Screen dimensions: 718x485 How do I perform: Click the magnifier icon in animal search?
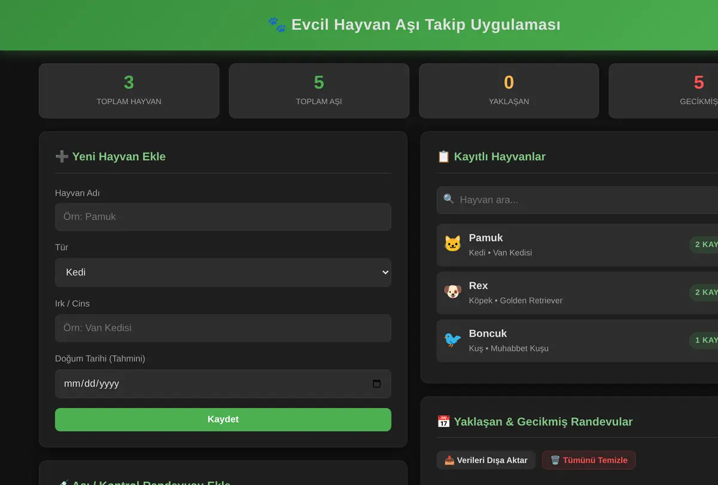click(x=449, y=199)
